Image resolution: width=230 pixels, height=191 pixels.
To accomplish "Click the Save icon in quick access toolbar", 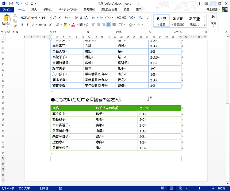I will tap(11, 3).
